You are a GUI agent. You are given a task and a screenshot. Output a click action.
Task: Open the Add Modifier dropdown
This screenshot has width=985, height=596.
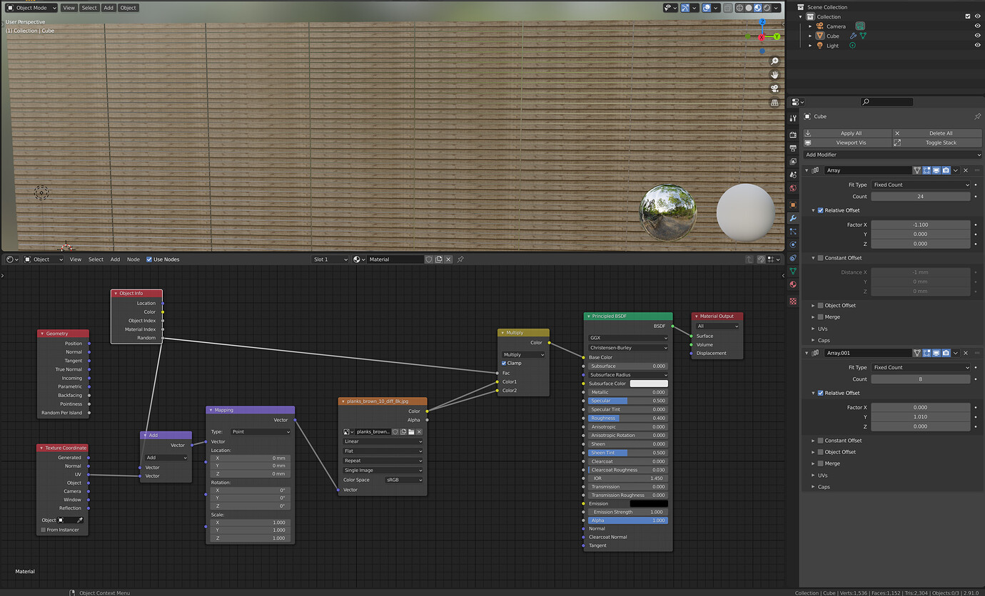892,155
